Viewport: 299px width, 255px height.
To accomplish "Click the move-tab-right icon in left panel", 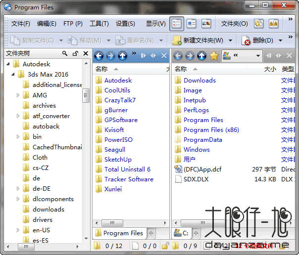I will tap(144, 56).
